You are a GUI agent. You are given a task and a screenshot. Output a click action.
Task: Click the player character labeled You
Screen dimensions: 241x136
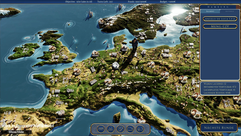(135, 45)
